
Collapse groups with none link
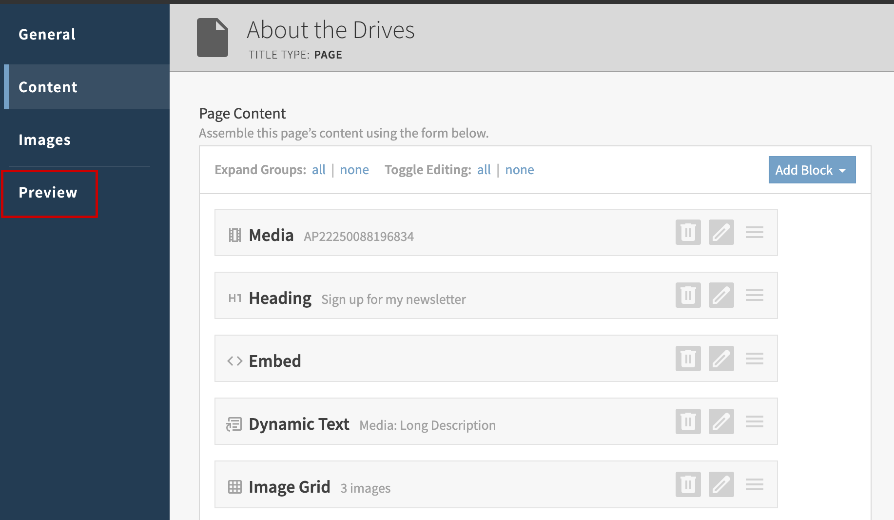tap(354, 170)
